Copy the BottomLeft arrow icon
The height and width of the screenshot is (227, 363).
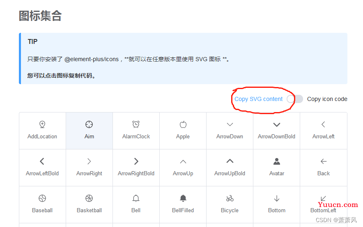pyautogui.click(x=323, y=198)
